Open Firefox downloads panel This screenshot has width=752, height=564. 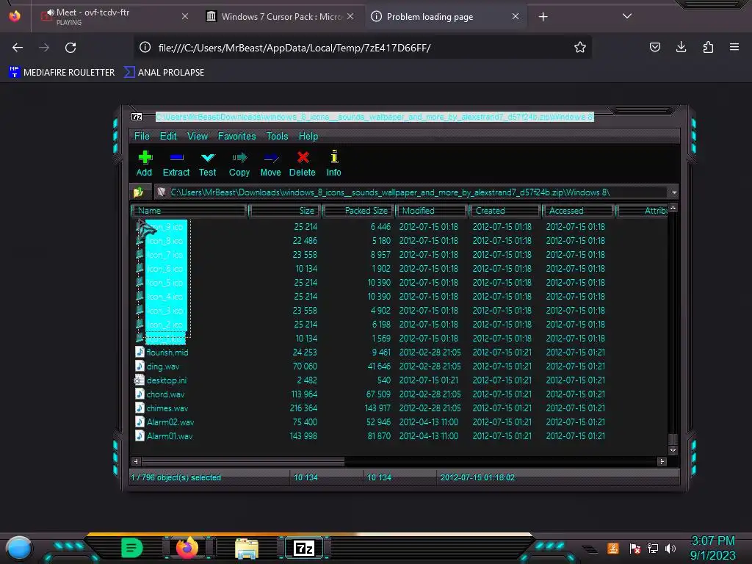click(x=681, y=47)
